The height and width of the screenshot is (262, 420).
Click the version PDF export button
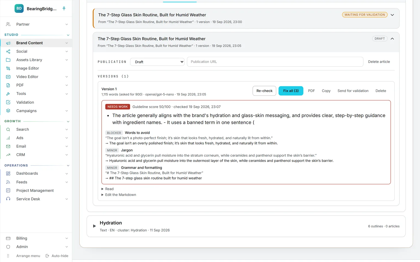311,91
